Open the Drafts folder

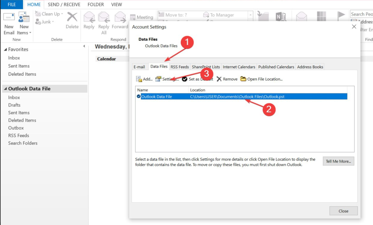(14, 105)
